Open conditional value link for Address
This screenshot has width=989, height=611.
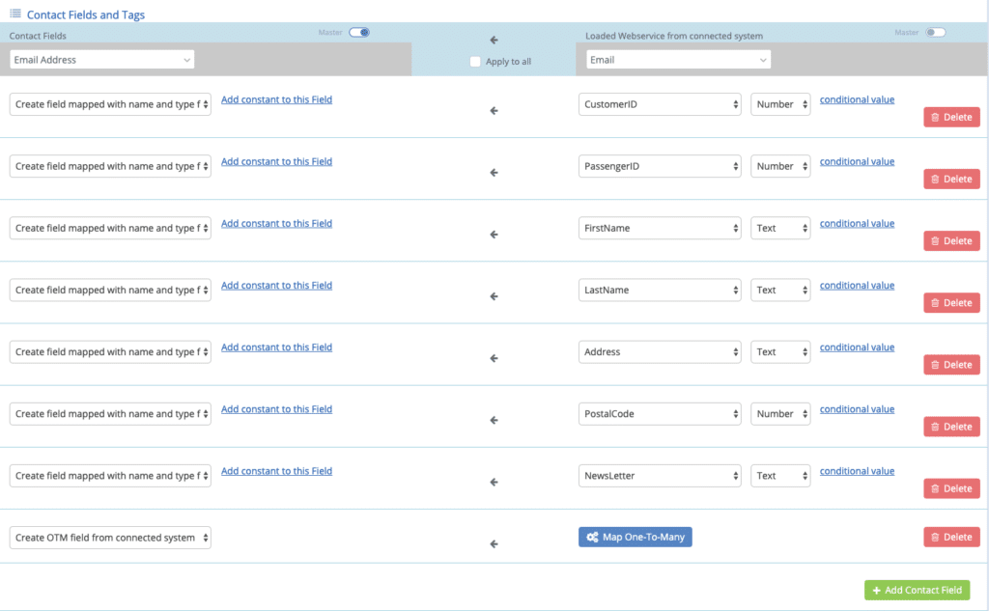point(857,347)
